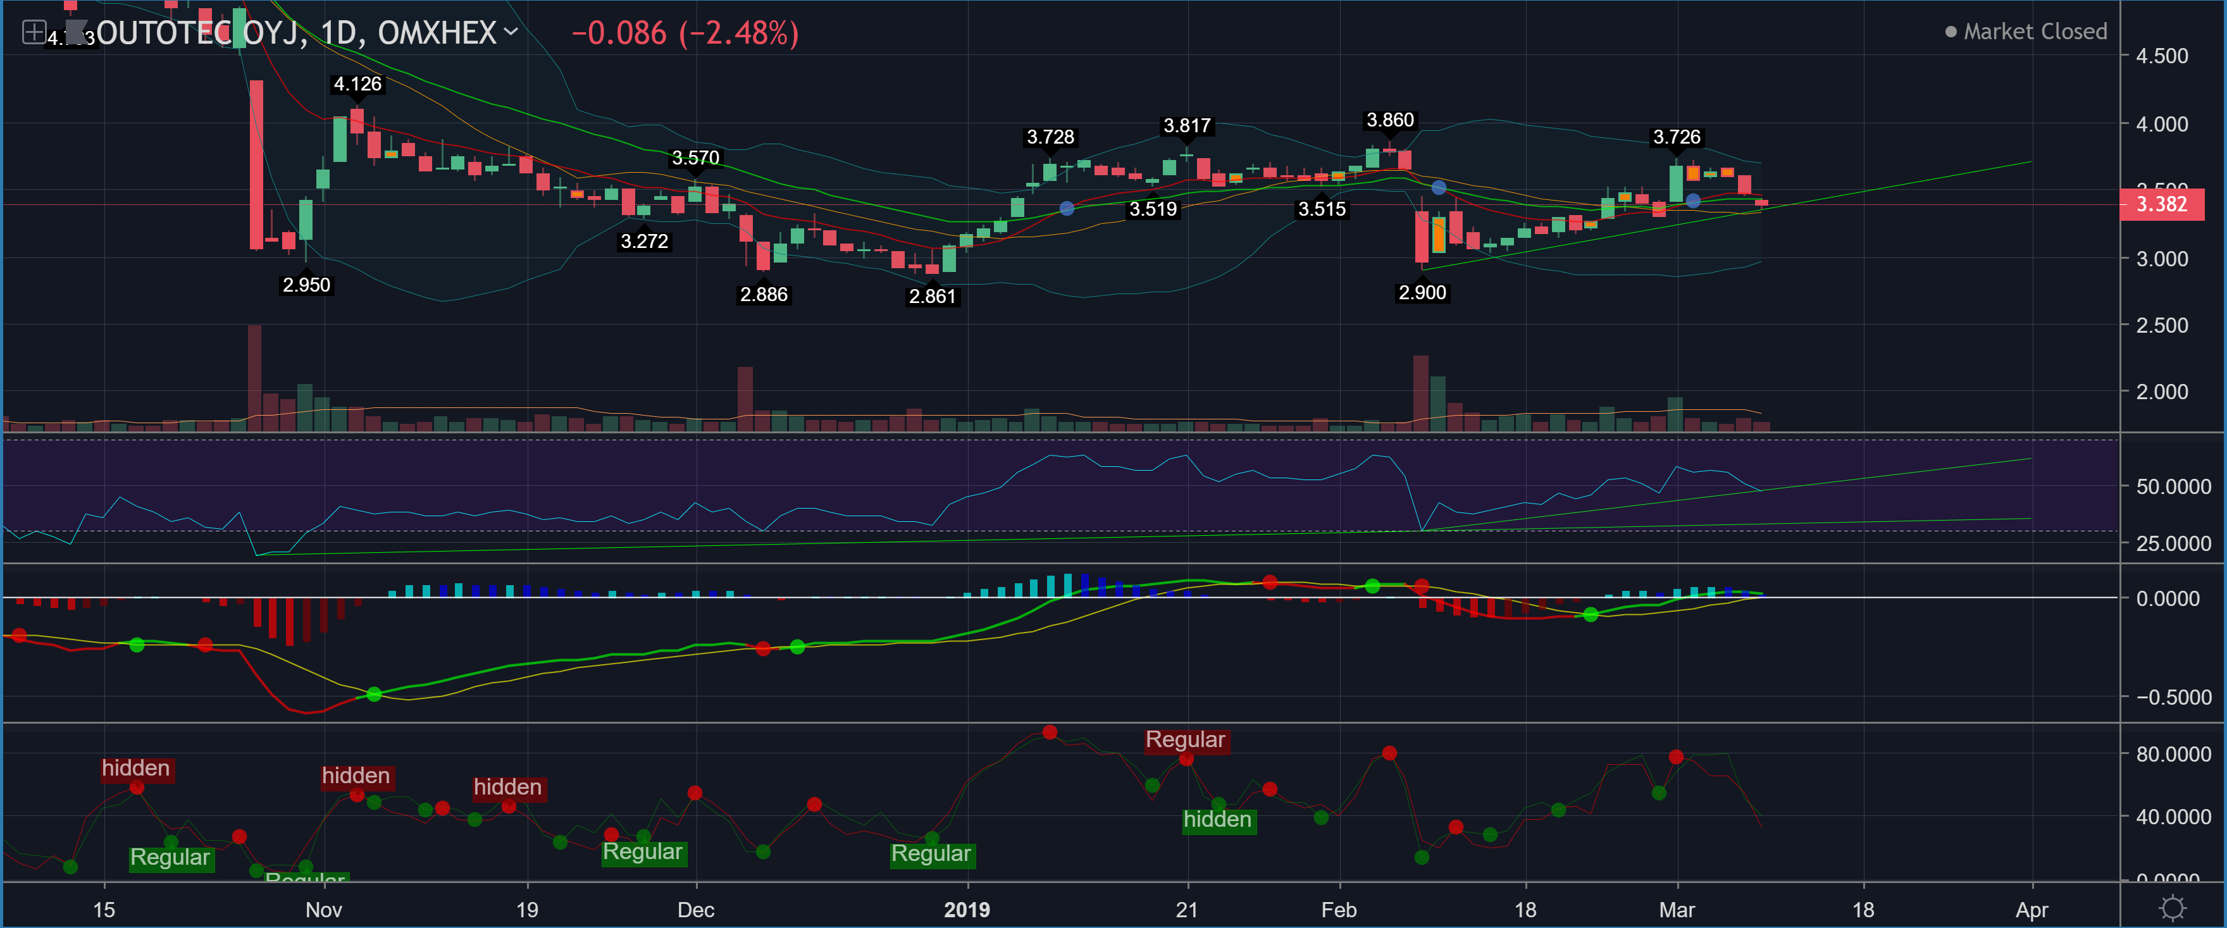
Task: Expand the OMXHEX symbol legend chevron
Action: [x=511, y=32]
